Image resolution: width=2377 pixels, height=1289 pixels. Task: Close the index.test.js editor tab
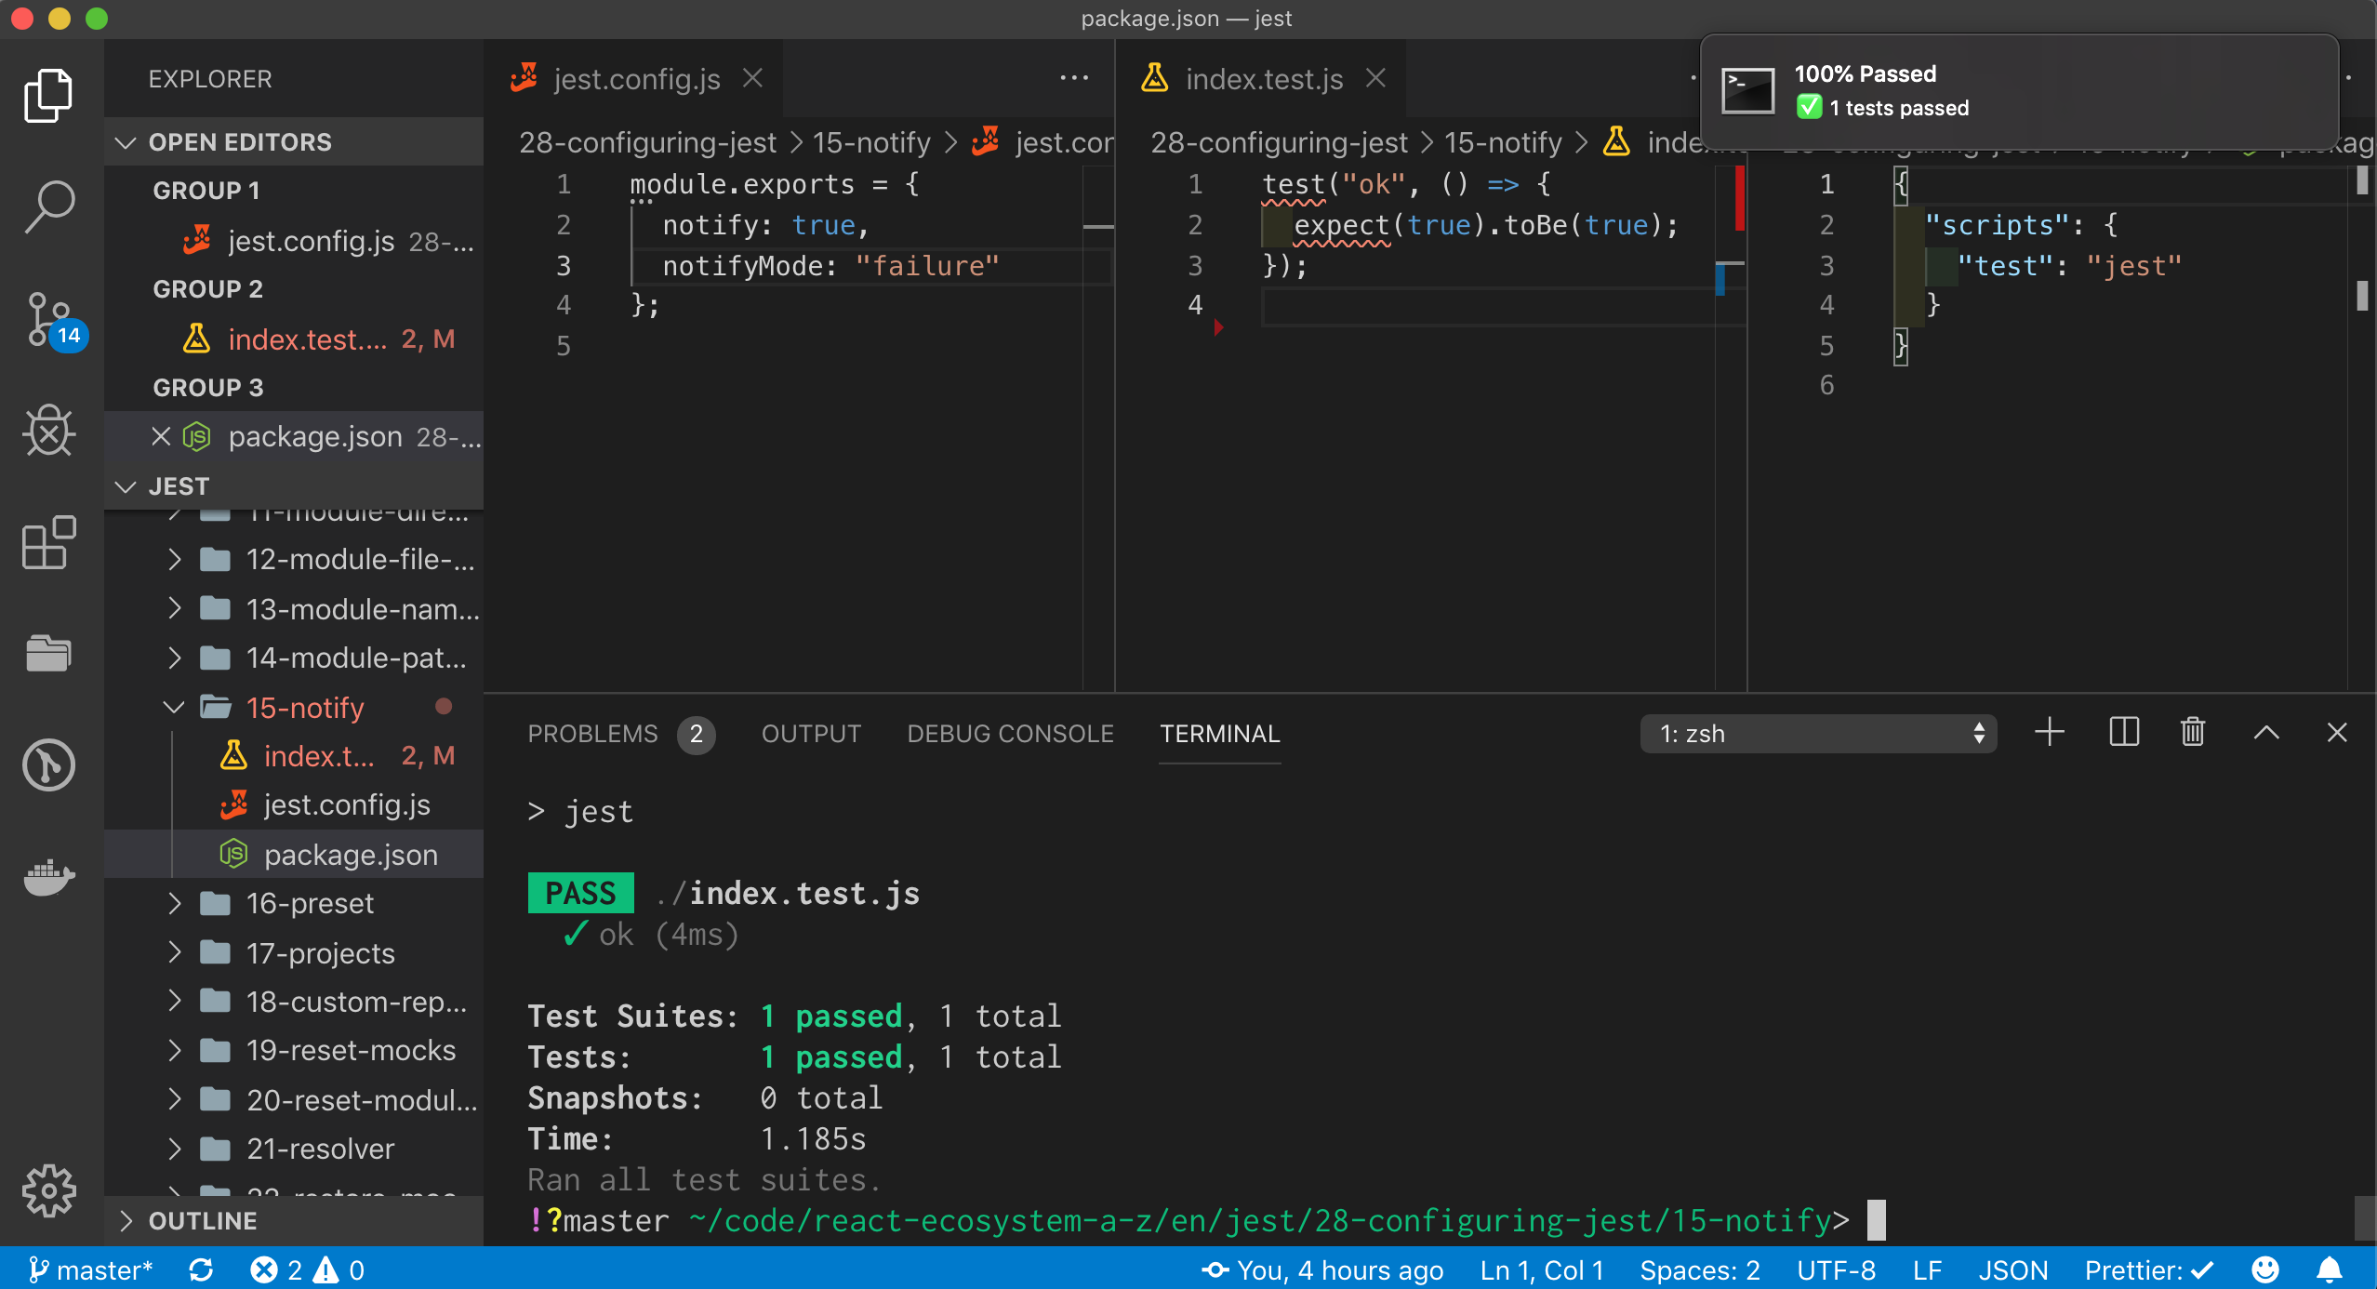[x=1375, y=79]
